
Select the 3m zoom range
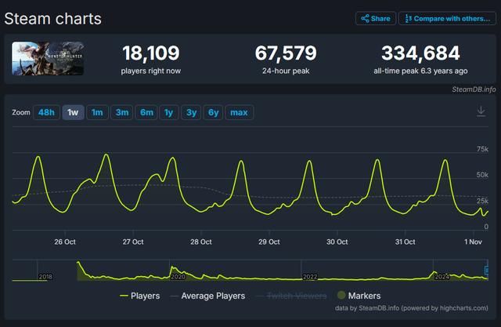(x=122, y=113)
